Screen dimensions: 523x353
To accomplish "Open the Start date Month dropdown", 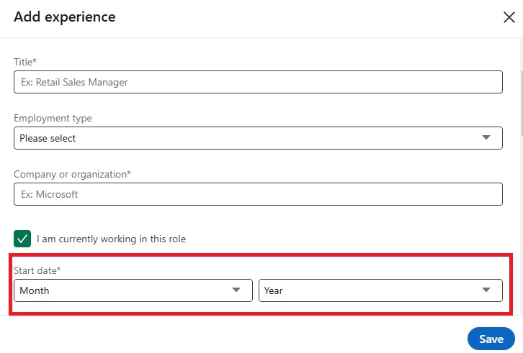I will point(133,290).
